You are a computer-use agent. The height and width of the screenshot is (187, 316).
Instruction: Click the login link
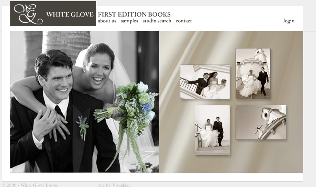289,21
